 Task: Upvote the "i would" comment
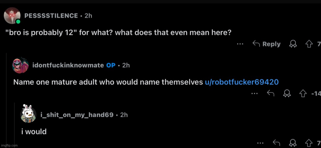click(x=309, y=143)
